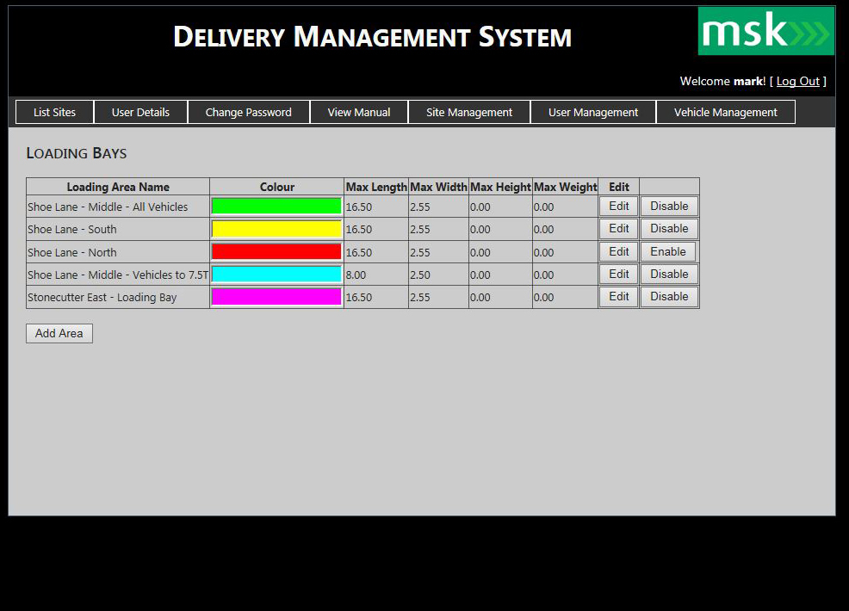This screenshot has width=849, height=611.
Task: Disable Shoe Lane South loading bay
Action: pyautogui.click(x=668, y=229)
